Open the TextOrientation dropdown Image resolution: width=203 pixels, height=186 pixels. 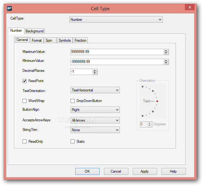pos(95,90)
